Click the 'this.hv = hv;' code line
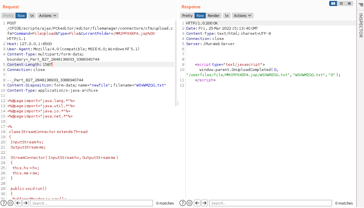Viewport: 364px width, 208px height. pyautogui.click(x=26, y=168)
